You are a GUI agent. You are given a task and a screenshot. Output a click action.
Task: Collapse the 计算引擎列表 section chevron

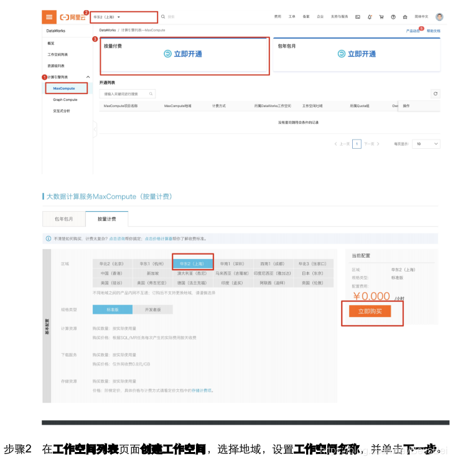(88, 77)
